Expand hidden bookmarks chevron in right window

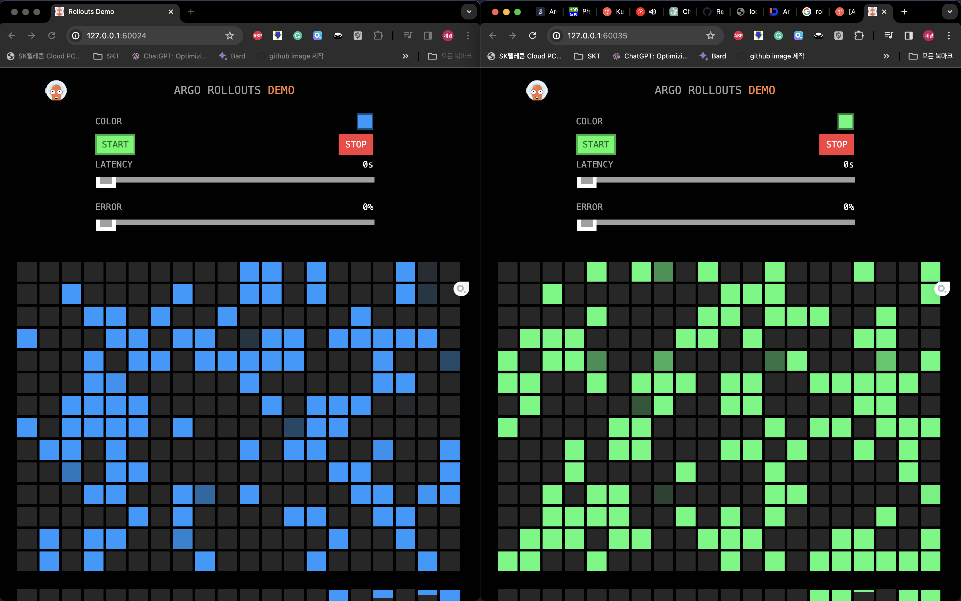click(886, 56)
